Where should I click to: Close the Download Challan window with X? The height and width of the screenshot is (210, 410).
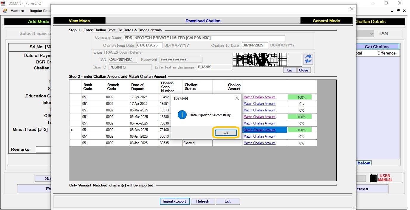click(x=352, y=9)
